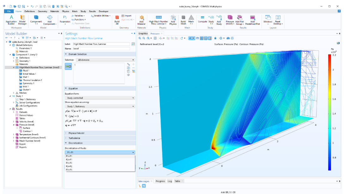Select Contour 1 tree node
Image resolution: width=345 pixels, height=194 pixels.
point(27,131)
